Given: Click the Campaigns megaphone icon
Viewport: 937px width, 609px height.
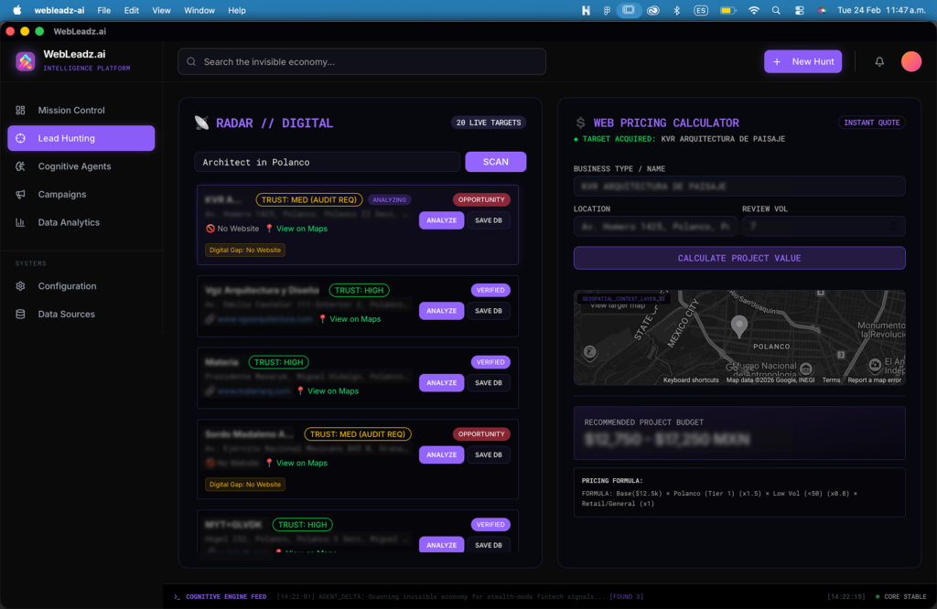Looking at the screenshot, I should (x=20, y=195).
